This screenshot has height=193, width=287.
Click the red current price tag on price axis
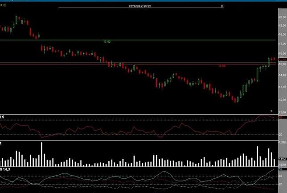(x=282, y=59)
